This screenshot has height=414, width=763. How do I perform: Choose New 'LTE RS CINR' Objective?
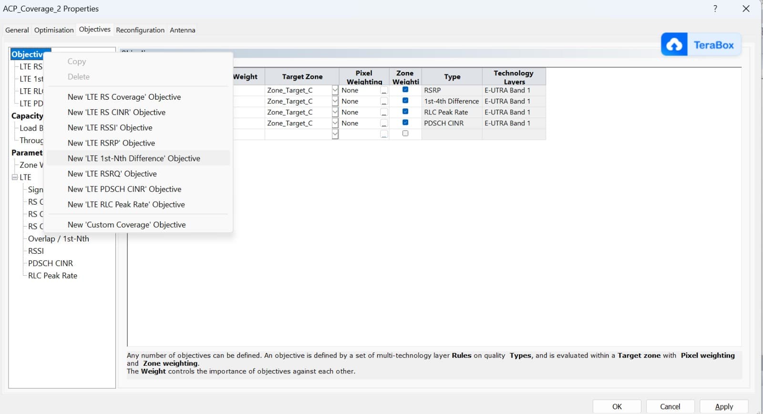pos(138,113)
